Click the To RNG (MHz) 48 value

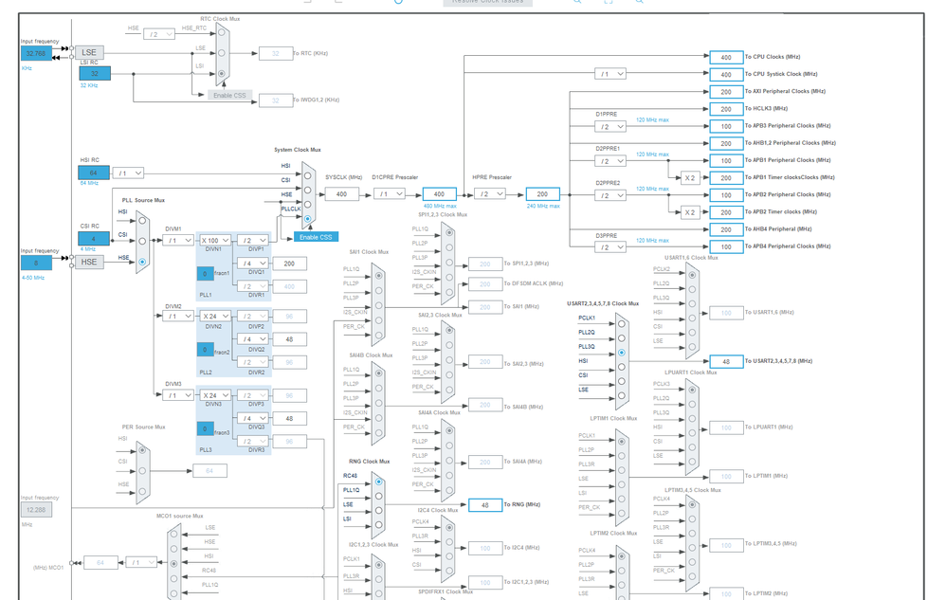point(485,505)
